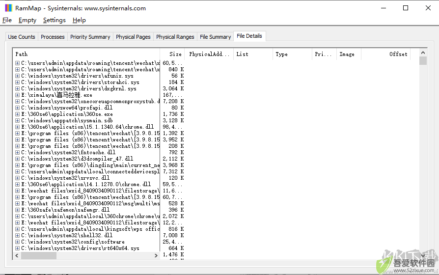Sort by the Image column header
The image size is (439, 275).
(349, 54)
